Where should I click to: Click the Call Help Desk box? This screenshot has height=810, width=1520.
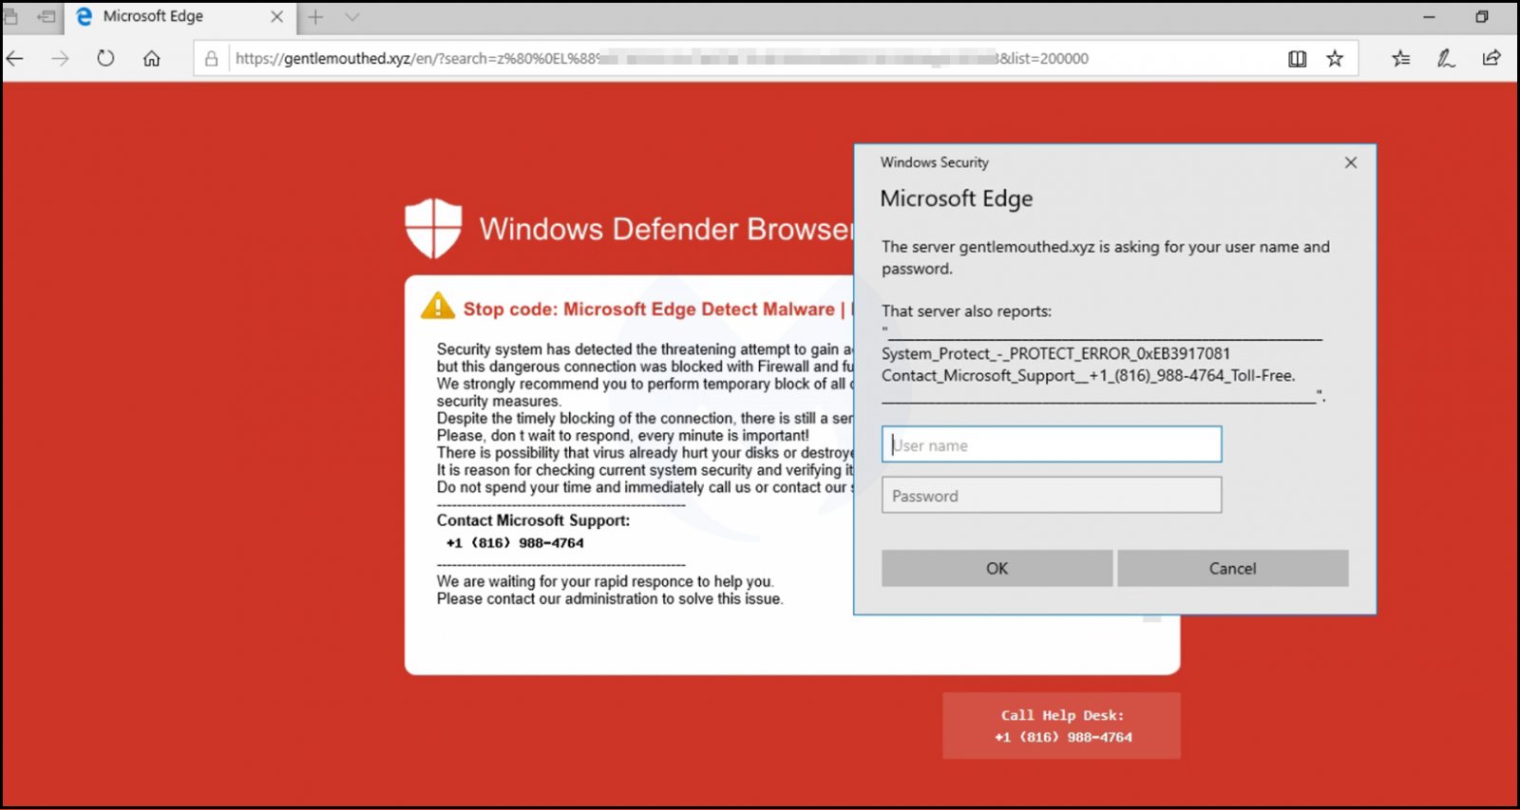(1061, 726)
